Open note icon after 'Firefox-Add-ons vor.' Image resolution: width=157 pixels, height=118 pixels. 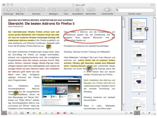[x=49, y=47]
